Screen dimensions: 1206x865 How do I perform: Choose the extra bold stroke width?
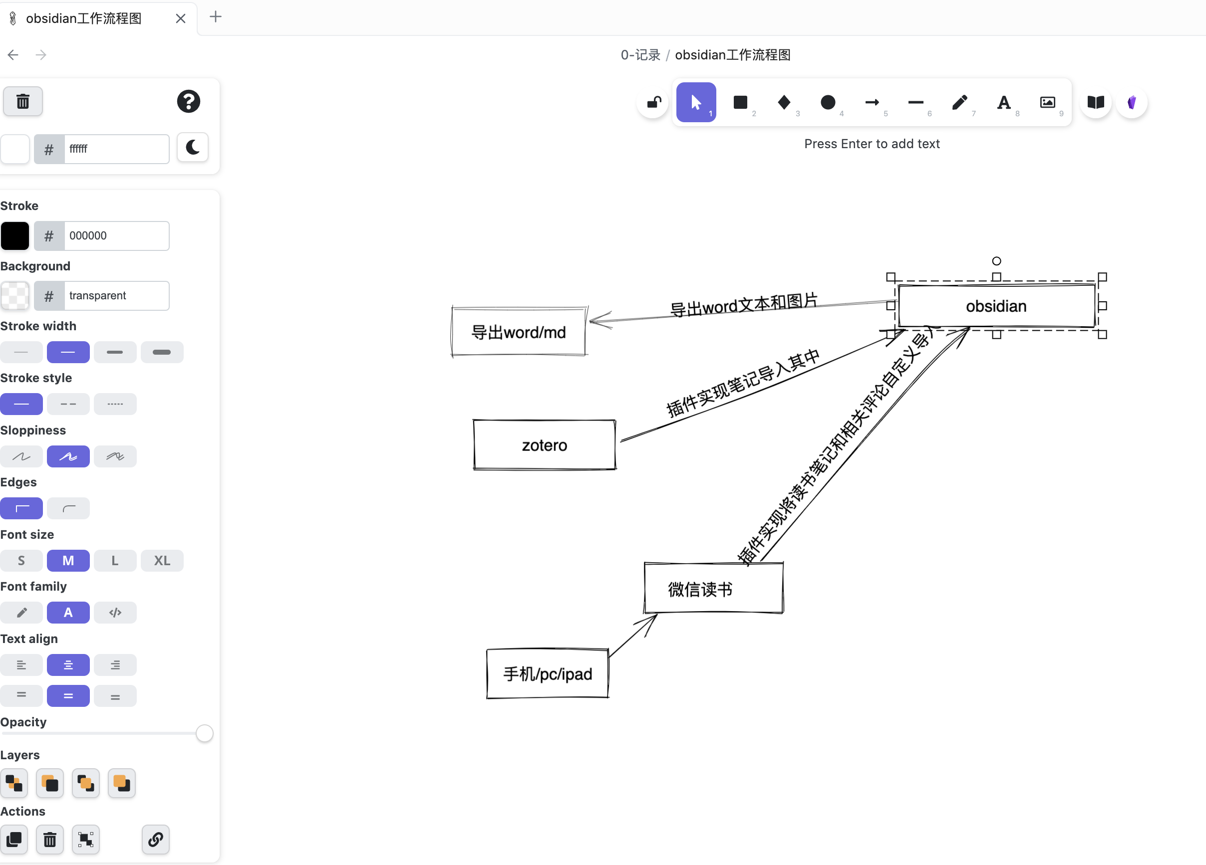(x=162, y=352)
